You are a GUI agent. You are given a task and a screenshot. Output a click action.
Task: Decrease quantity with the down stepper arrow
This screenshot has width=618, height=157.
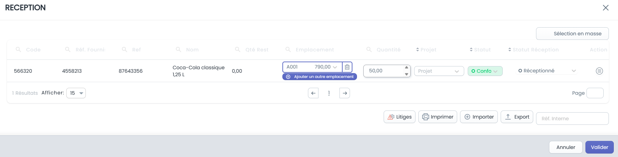click(x=406, y=74)
